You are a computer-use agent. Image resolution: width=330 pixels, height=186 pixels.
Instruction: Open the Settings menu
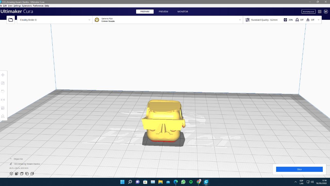[17, 6]
